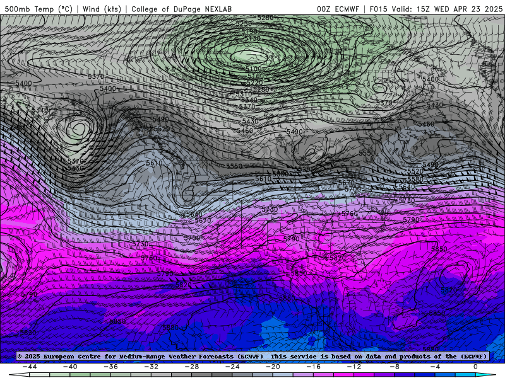Viewport: 505px width, 378px height.
Task: Click the 5310 height contour label
Action: click(x=244, y=94)
